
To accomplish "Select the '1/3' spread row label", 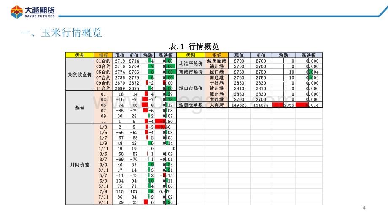I will [x=103, y=127].
